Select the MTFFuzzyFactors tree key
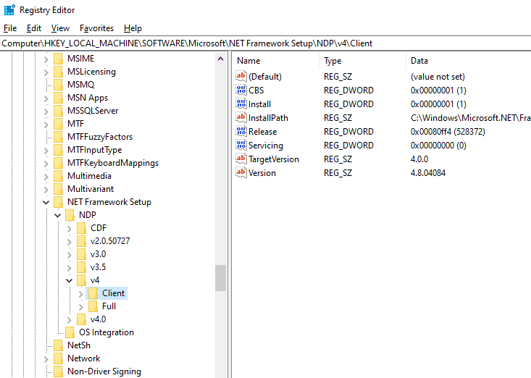This screenshot has width=531, height=378. [100, 137]
